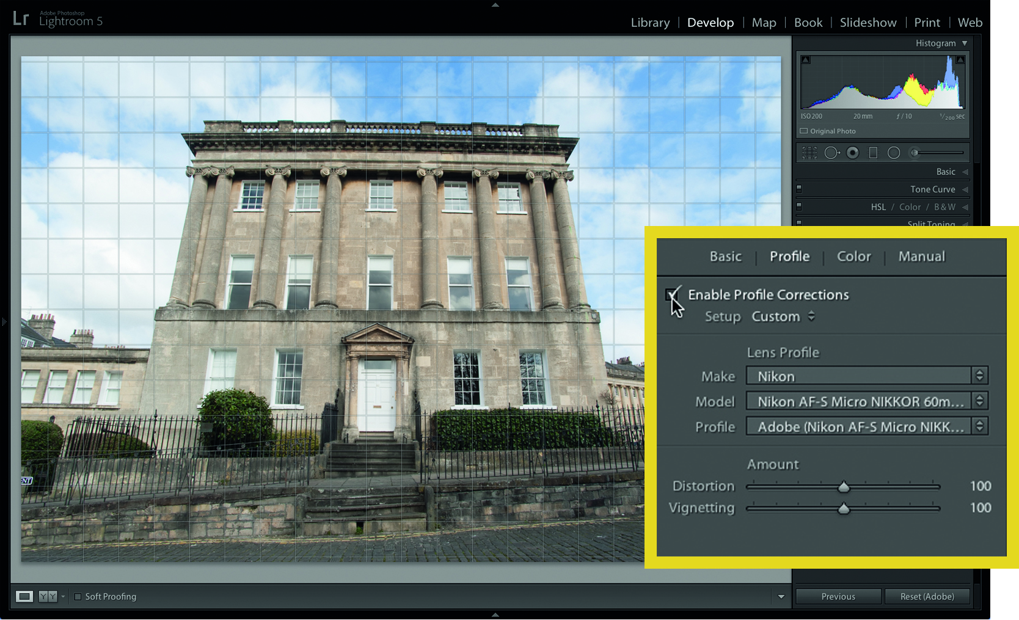Switch to Color lens corrections tab
1019x620 pixels.
click(x=854, y=257)
